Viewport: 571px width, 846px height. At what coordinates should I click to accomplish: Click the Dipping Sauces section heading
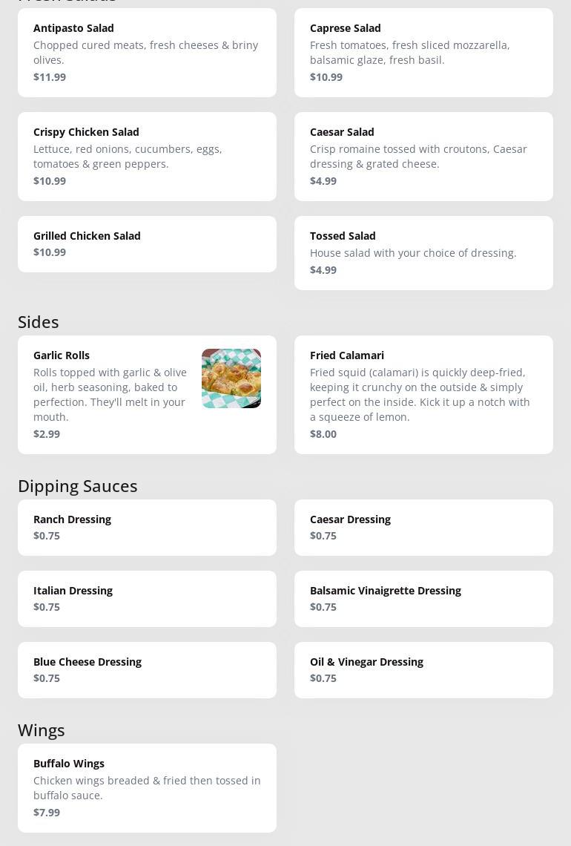pyautogui.click(x=78, y=486)
